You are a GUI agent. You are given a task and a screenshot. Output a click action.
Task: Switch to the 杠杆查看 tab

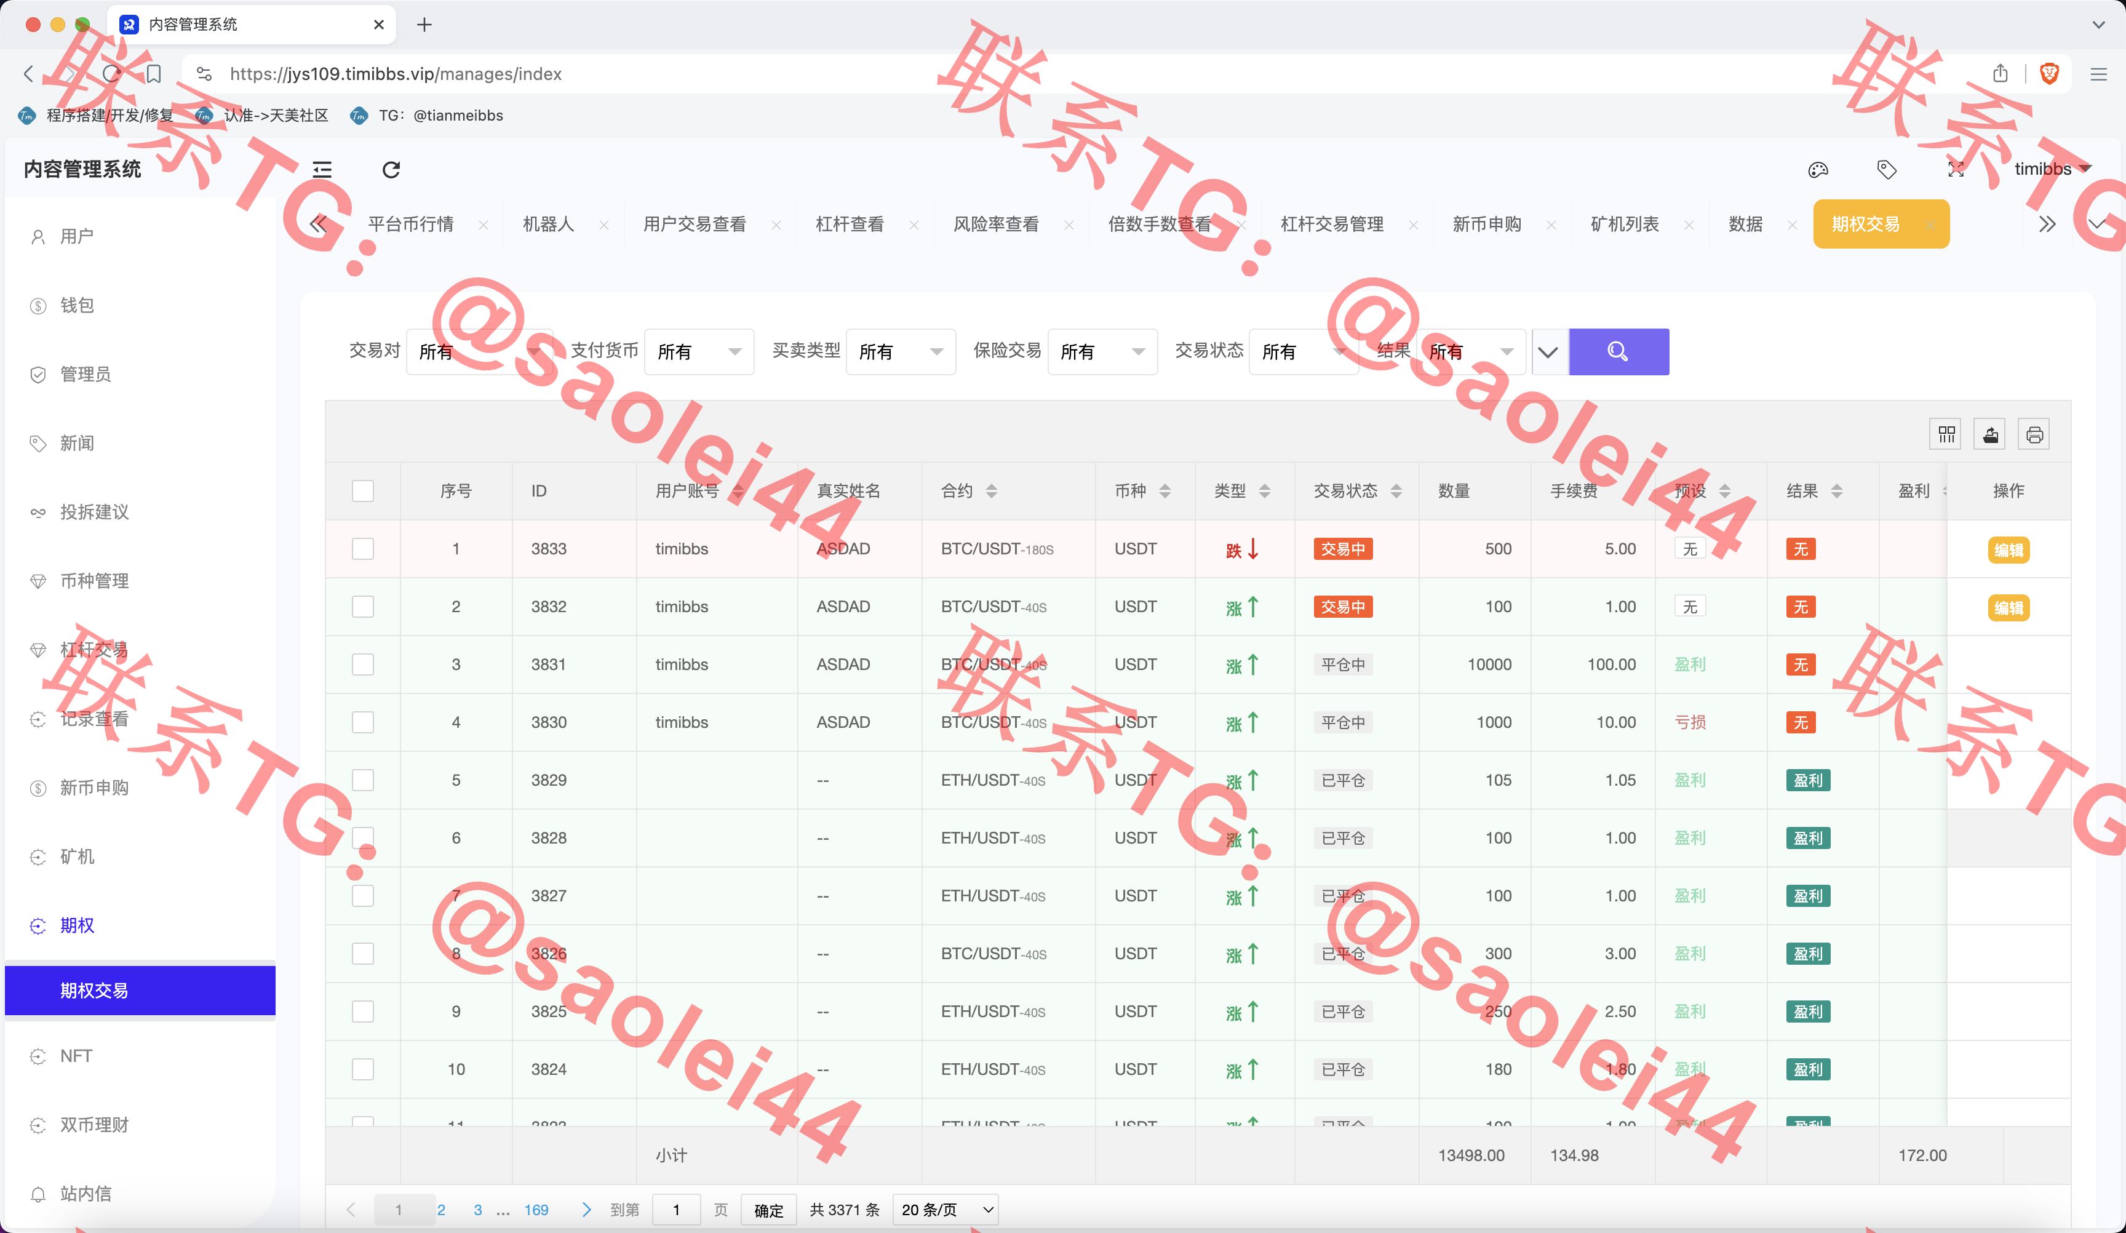850,223
